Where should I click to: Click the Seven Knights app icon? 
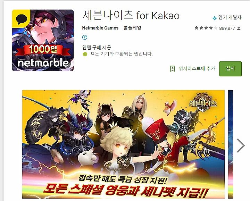[43, 40]
